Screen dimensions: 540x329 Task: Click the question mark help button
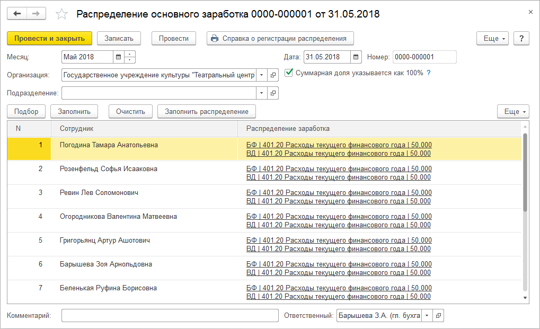(521, 39)
